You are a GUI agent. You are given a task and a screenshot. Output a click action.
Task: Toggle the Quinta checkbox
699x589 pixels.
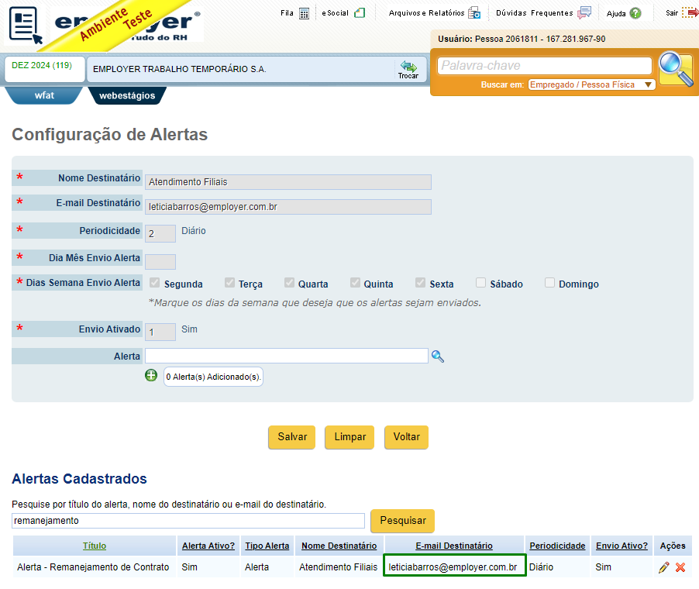pos(355,283)
